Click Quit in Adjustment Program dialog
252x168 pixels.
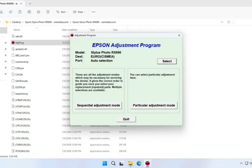tap(126, 119)
